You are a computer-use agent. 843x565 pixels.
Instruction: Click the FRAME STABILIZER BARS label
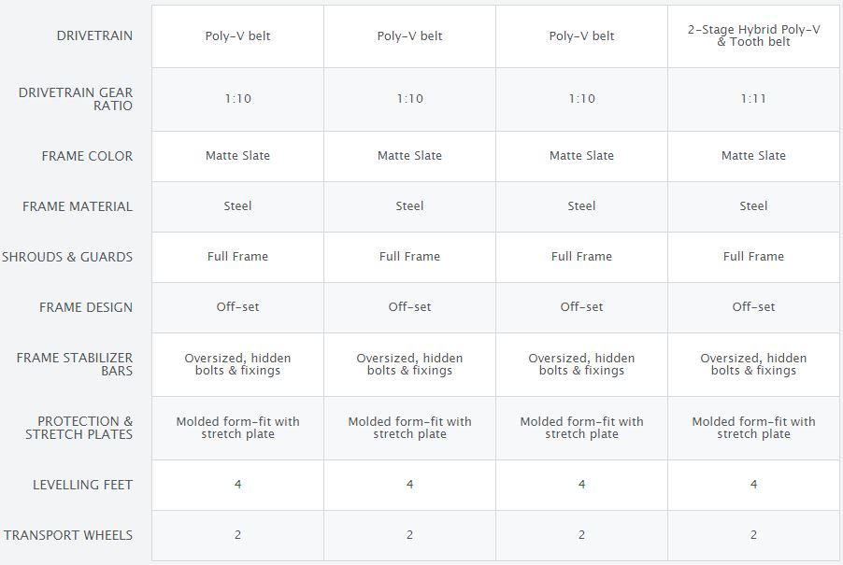[x=75, y=364]
